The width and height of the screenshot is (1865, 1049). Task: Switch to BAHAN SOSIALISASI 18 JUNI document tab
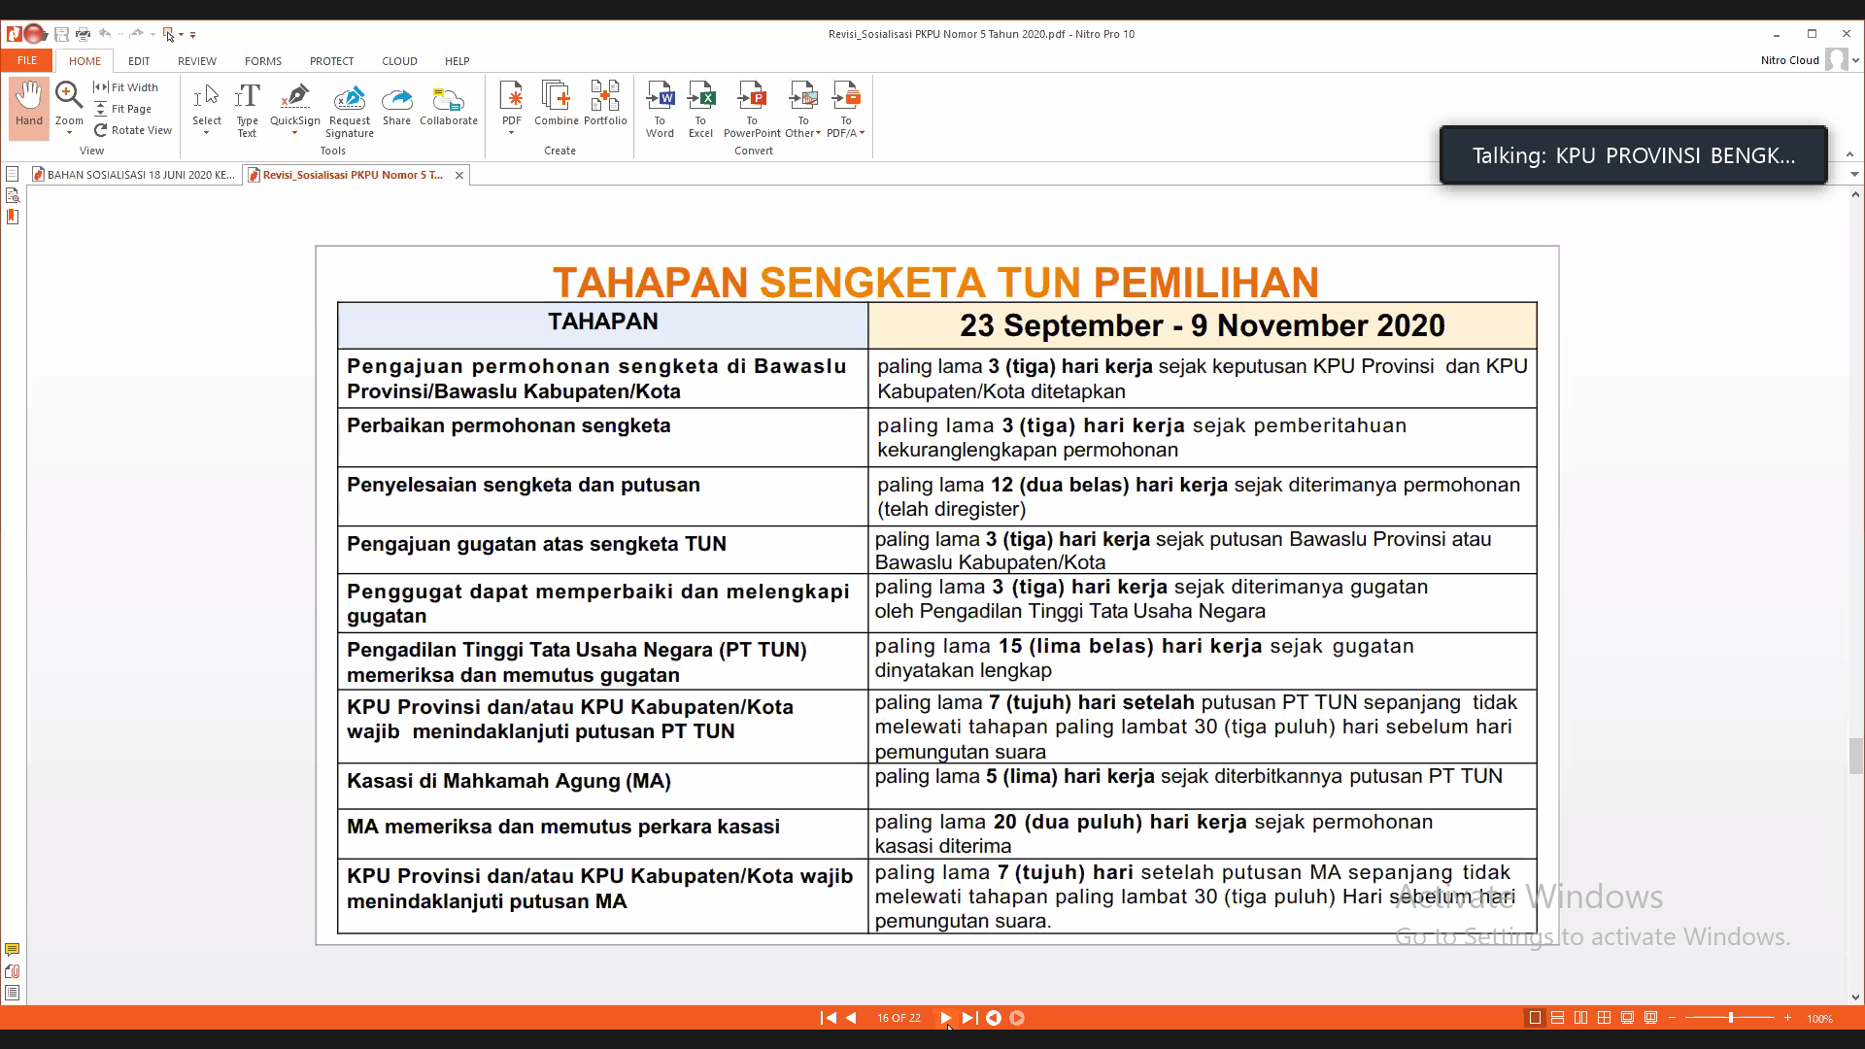point(134,175)
